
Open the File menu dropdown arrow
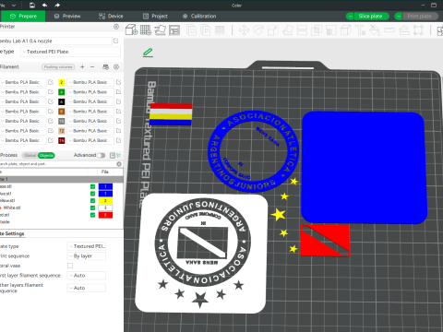pyautogui.click(x=14, y=6)
